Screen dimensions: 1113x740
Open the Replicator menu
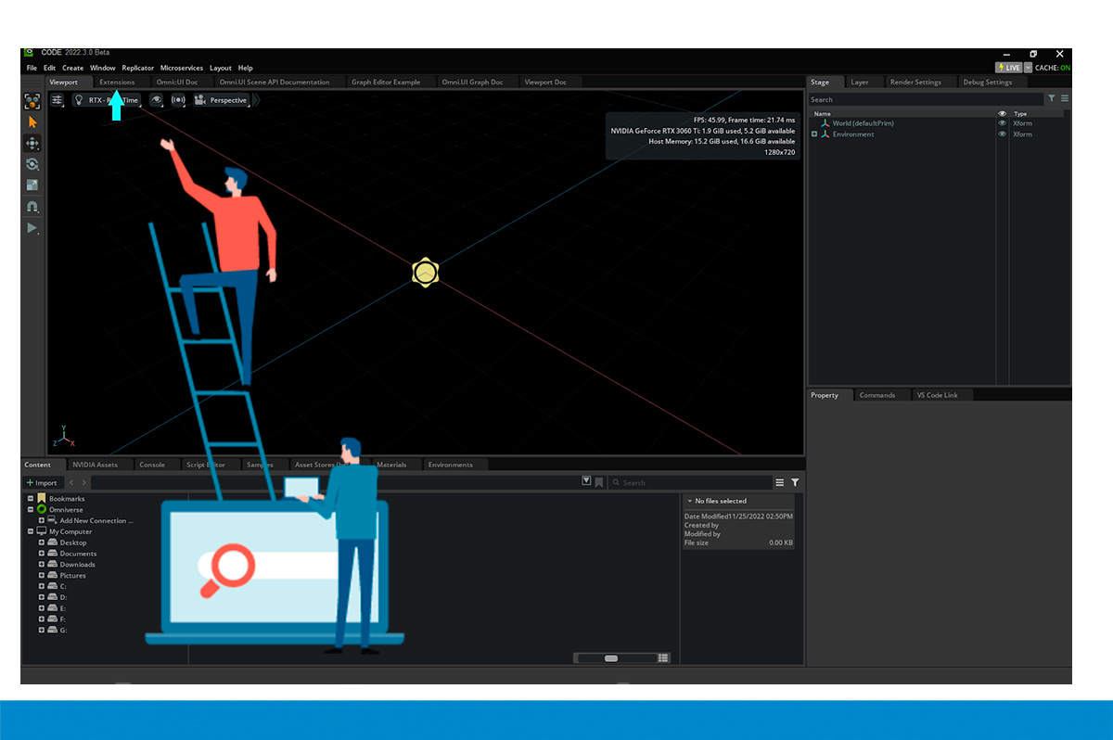(137, 68)
